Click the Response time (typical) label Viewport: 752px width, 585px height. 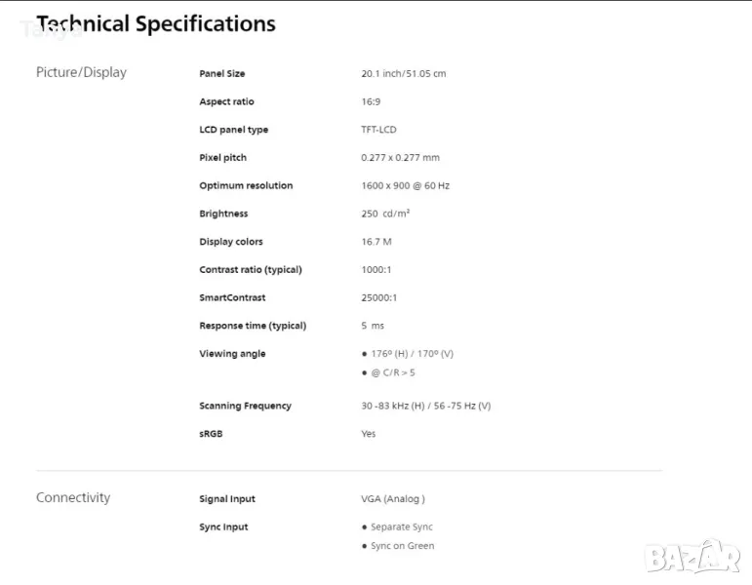pos(253,326)
